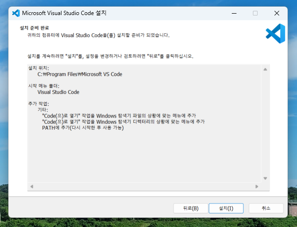
Task: Click the install path C:\Program Files\Microsoft VS Code
Action: (x=80, y=74)
